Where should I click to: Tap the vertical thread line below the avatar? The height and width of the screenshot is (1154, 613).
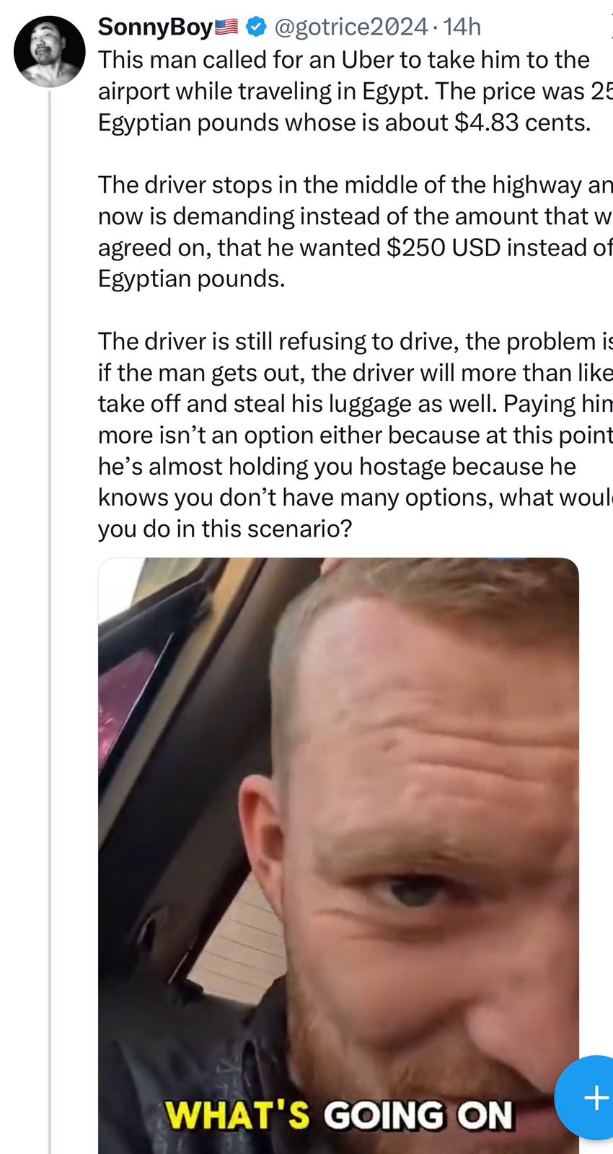click(x=50, y=620)
